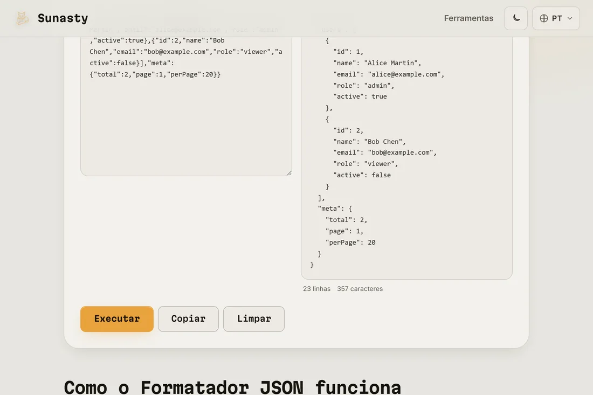Select the output line "perPage": 20
This screenshot has width=593, height=395.
tap(350, 242)
